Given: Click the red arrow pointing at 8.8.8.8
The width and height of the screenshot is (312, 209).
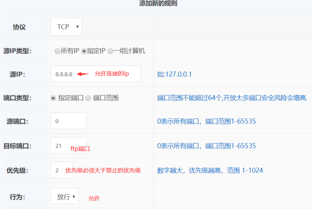Looking at the screenshot, I should (x=83, y=74).
